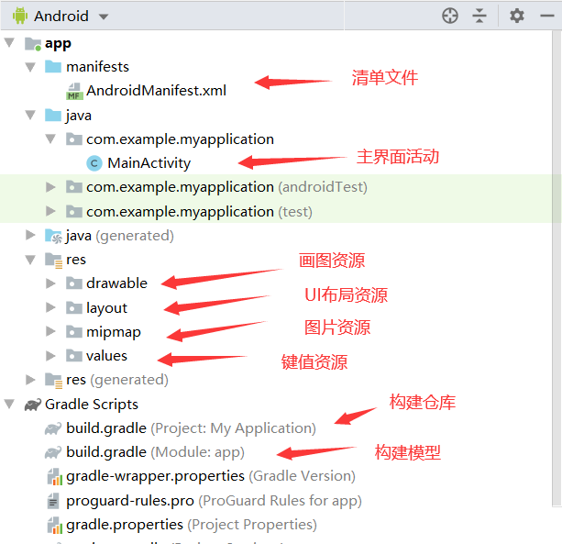This screenshot has height=544, width=562.
Task: Expand the res (generated) folder
Action: pos(30,380)
